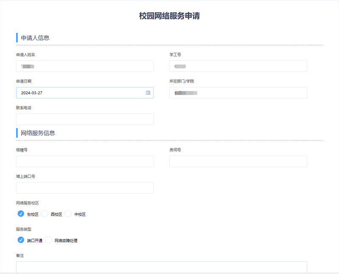
Task: Focus the 学工号 text box
Action: [238, 66]
